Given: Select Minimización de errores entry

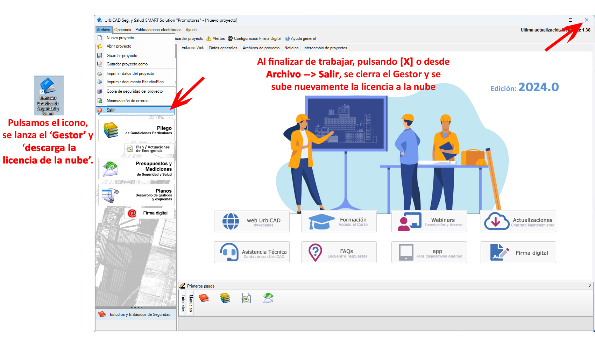Looking at the screenshot, I should [136, 101].
